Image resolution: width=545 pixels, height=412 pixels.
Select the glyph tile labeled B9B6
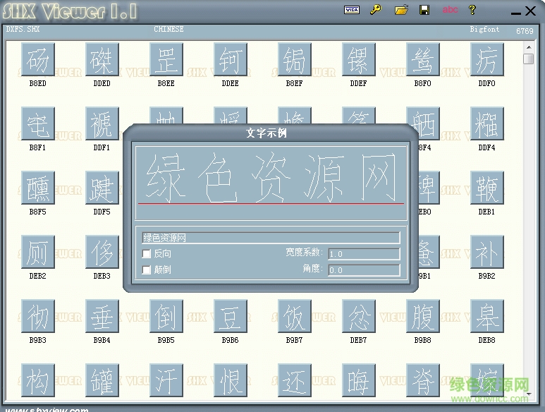pos(231,316)
